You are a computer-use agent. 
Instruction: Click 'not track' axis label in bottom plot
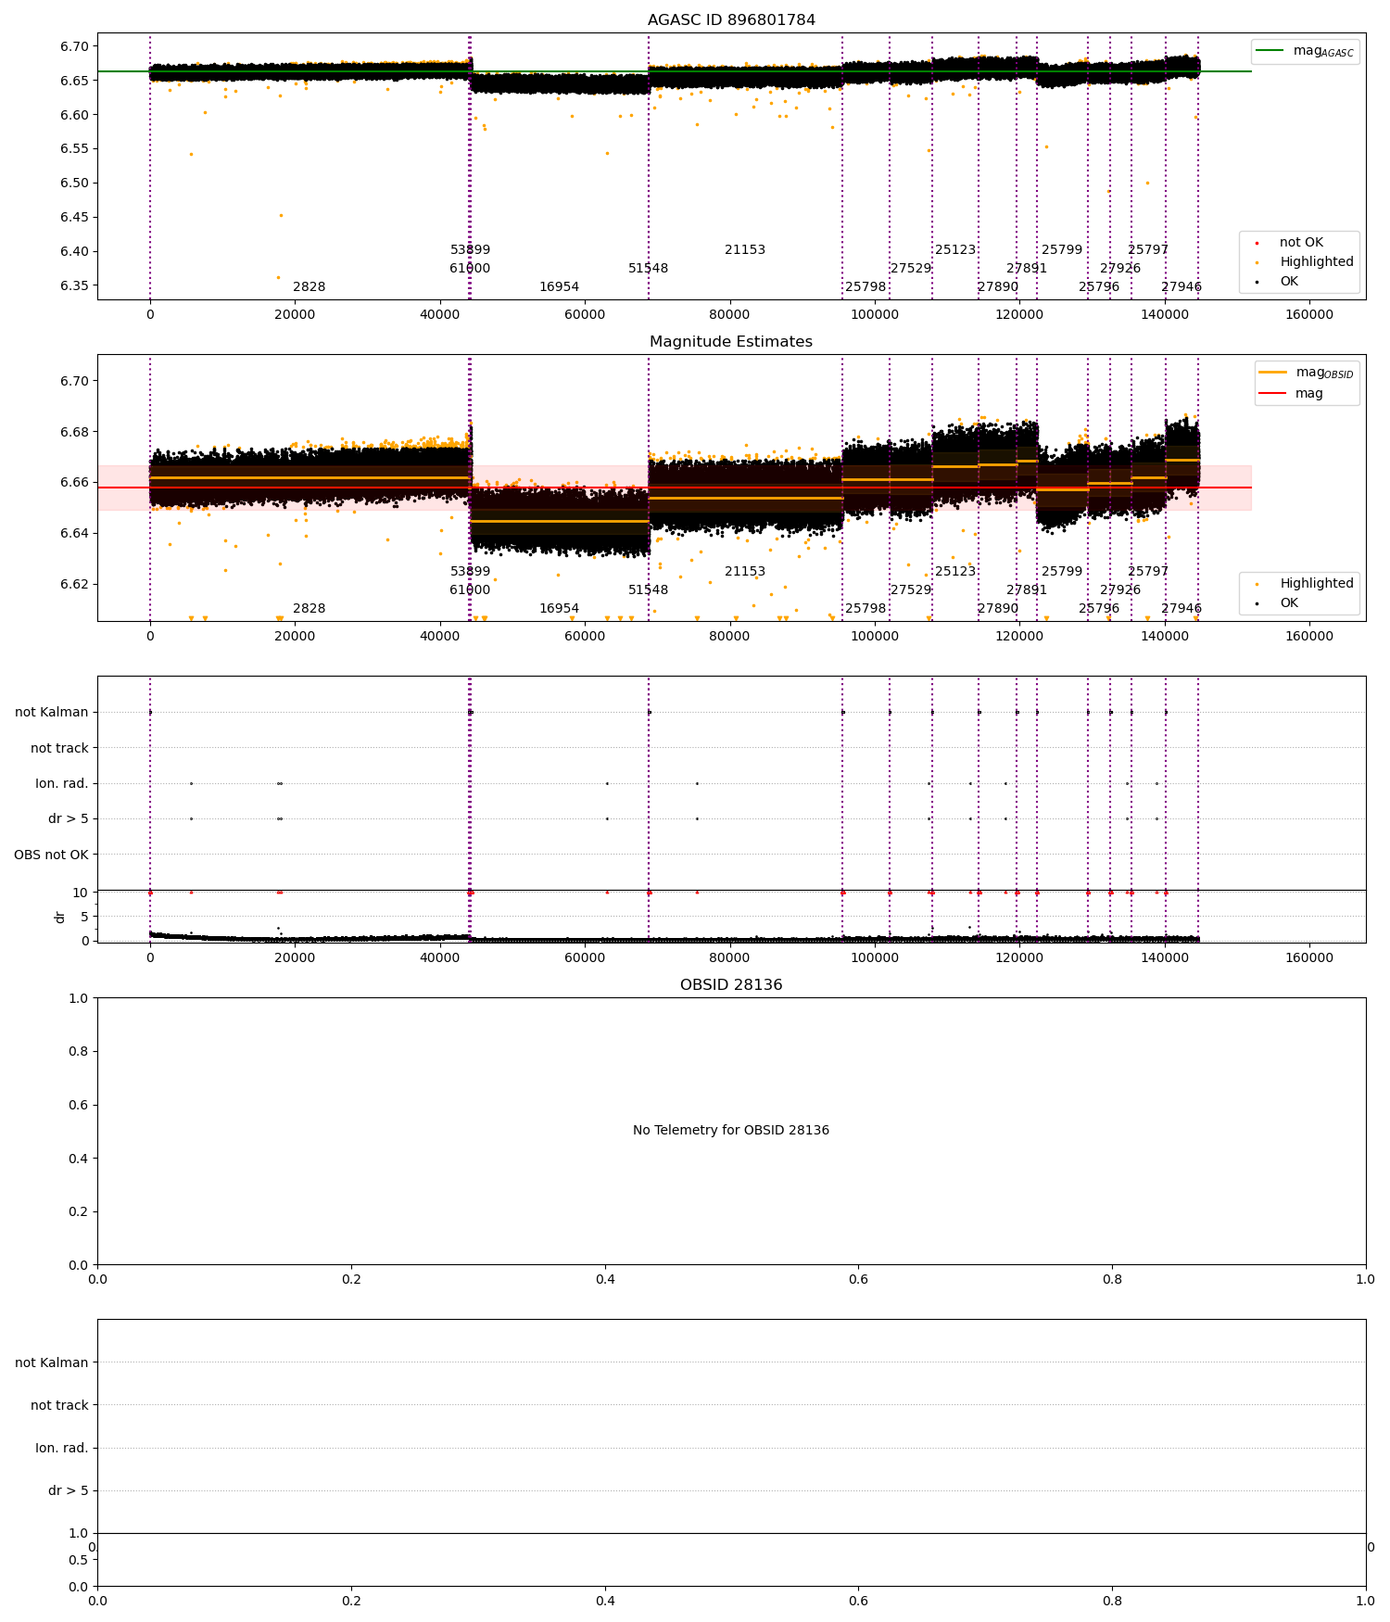pos(59,1406)
